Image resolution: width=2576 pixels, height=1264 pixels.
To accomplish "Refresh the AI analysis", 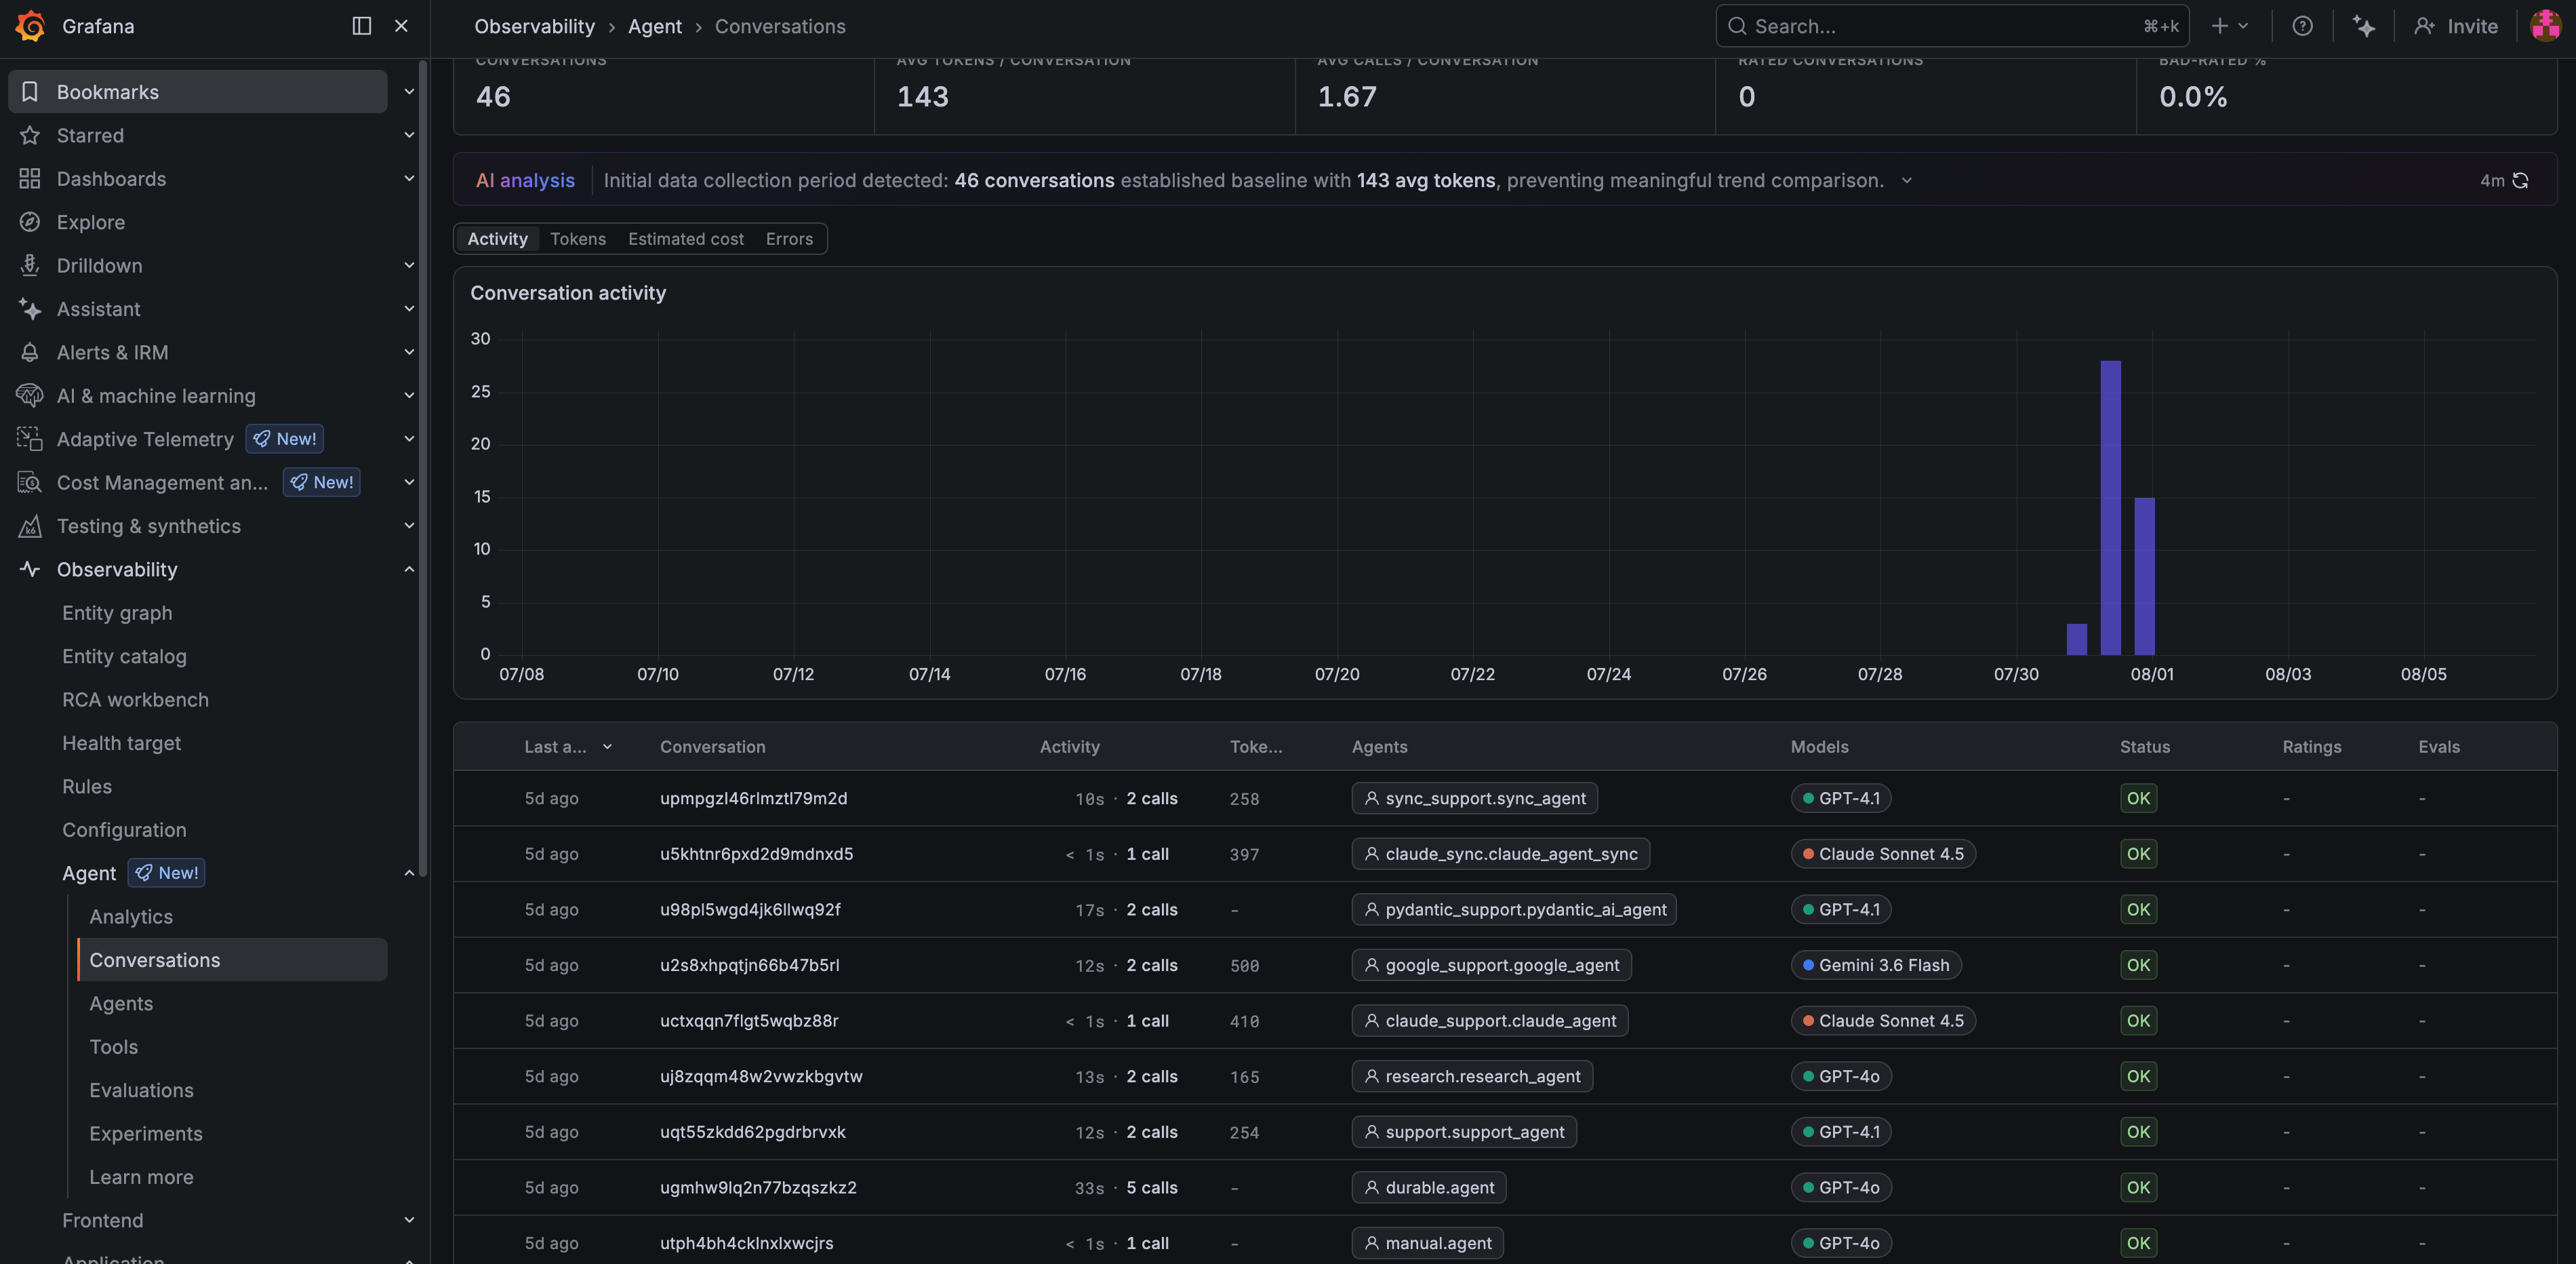I will [2521, 181].
